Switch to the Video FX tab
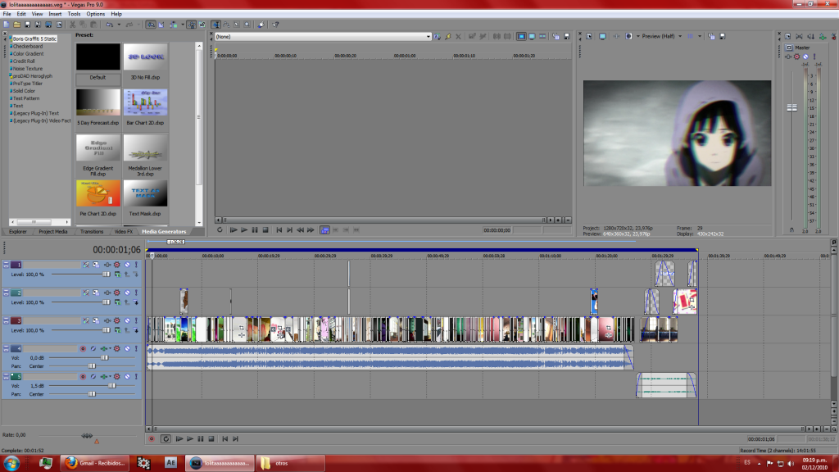 [124, 232]
